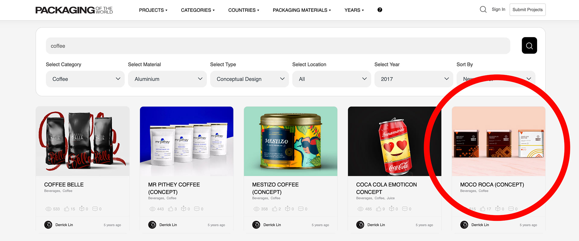Image resolution: width=579 pixels, height=241 pixels.
Task: Open the PACKAGING MATERIALS menu
Action: 302,10
